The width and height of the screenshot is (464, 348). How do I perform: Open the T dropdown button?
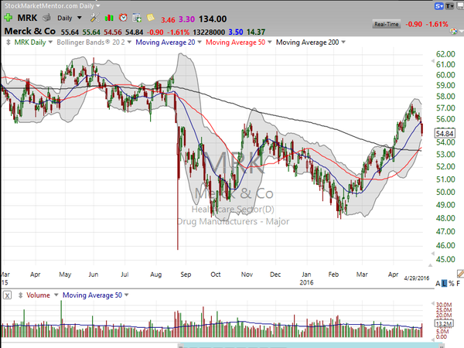coord(450,6)
